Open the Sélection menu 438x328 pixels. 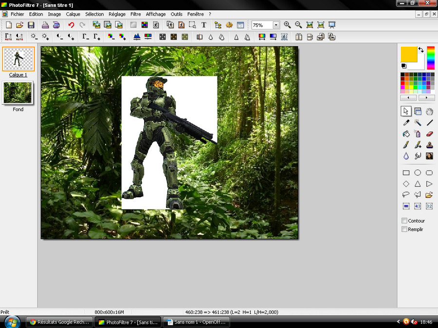pos(94,14)
